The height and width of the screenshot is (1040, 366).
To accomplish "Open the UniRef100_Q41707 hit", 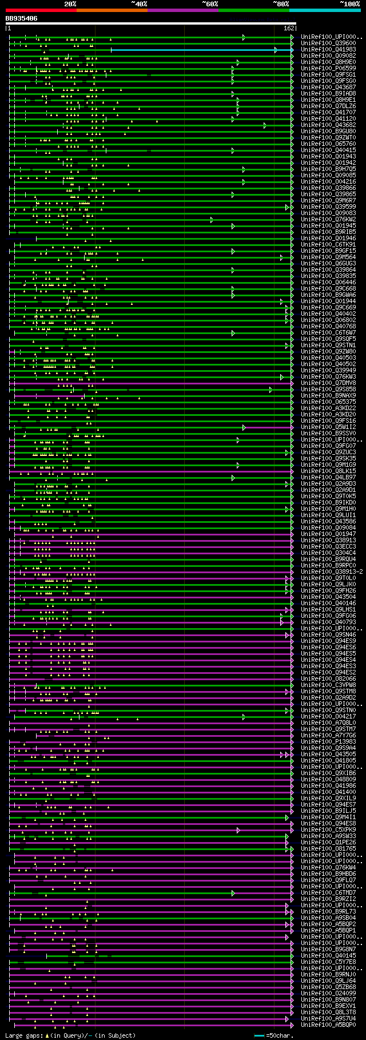I will click(x=328, y=113).
